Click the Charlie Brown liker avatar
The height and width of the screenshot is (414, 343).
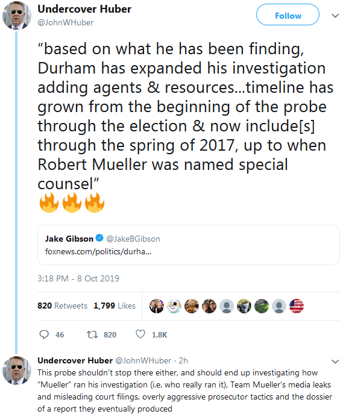(192, 306)
